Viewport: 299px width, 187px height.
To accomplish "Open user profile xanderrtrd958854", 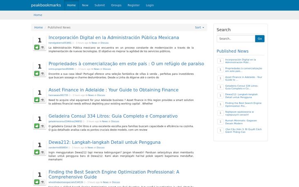I will tap(58, 148).
